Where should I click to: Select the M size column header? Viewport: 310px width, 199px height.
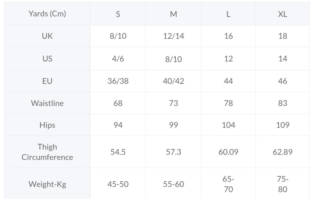point(174,14)
